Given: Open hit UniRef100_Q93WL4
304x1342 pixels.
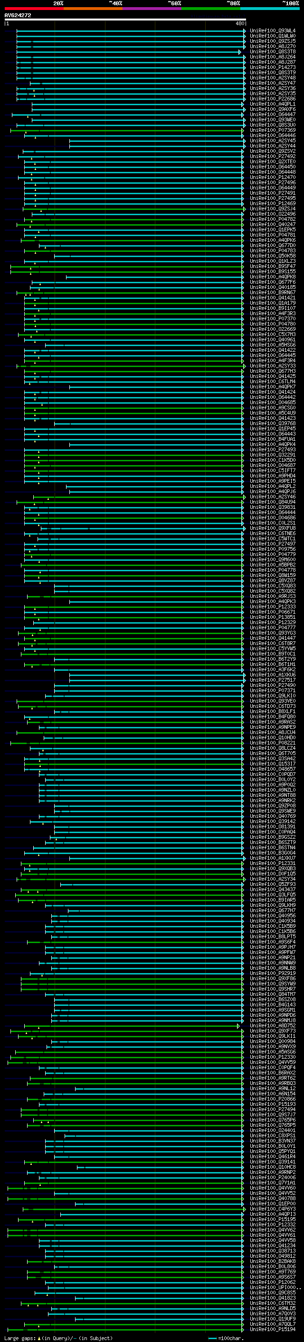Looking at the screenshot, I should [273, 31].
